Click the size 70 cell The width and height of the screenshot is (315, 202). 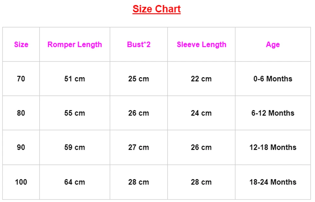click(x=21, y=79)
